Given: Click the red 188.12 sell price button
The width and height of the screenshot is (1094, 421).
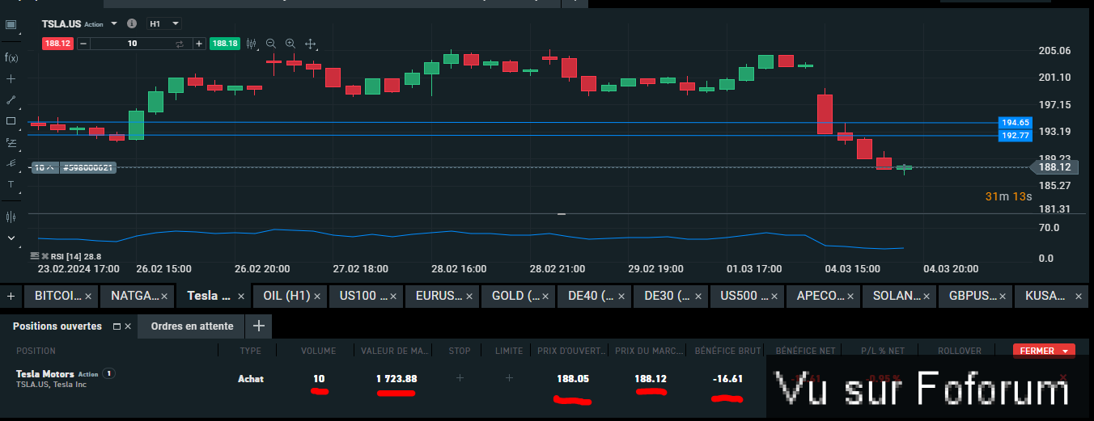Looking at the screenshot, I should (58, 44).
